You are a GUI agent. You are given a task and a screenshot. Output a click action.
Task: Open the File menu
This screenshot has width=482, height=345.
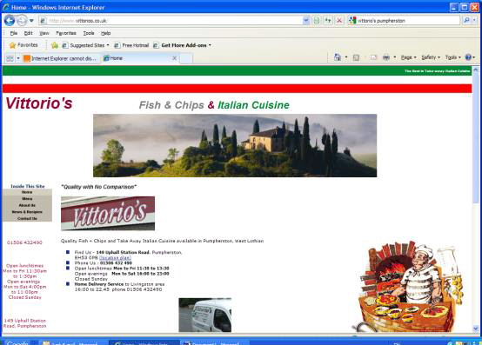pyautogui.click(x=14, y=33)
